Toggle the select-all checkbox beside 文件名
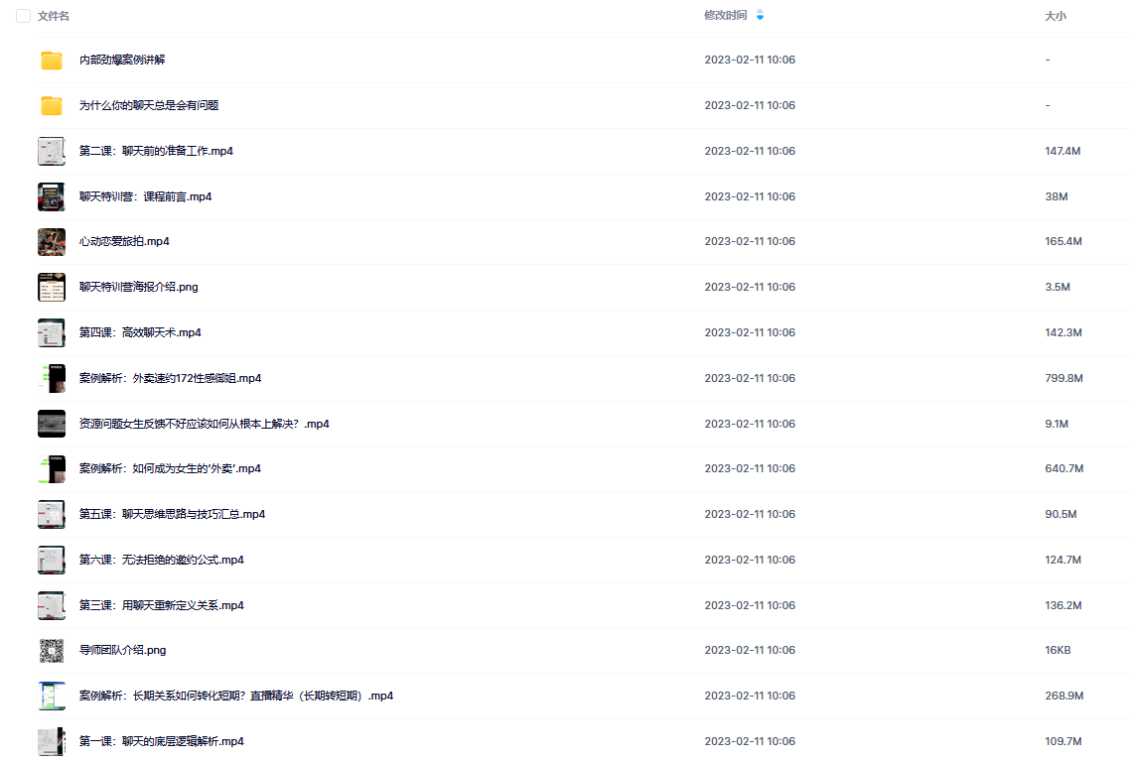 point(23,16)
